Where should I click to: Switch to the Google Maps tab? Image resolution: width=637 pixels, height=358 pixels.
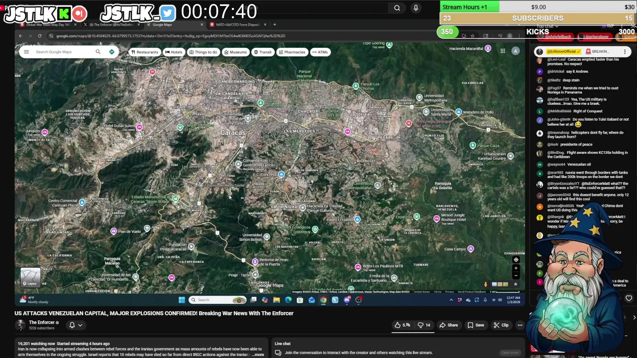point(174,24)
